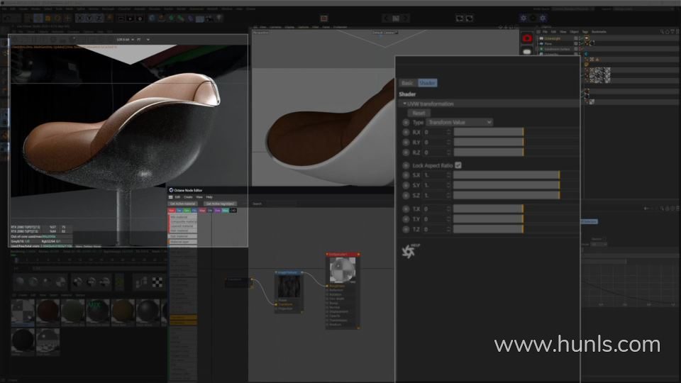Select the black C4D node filter
681x383 pixels.
coord(233,211)
